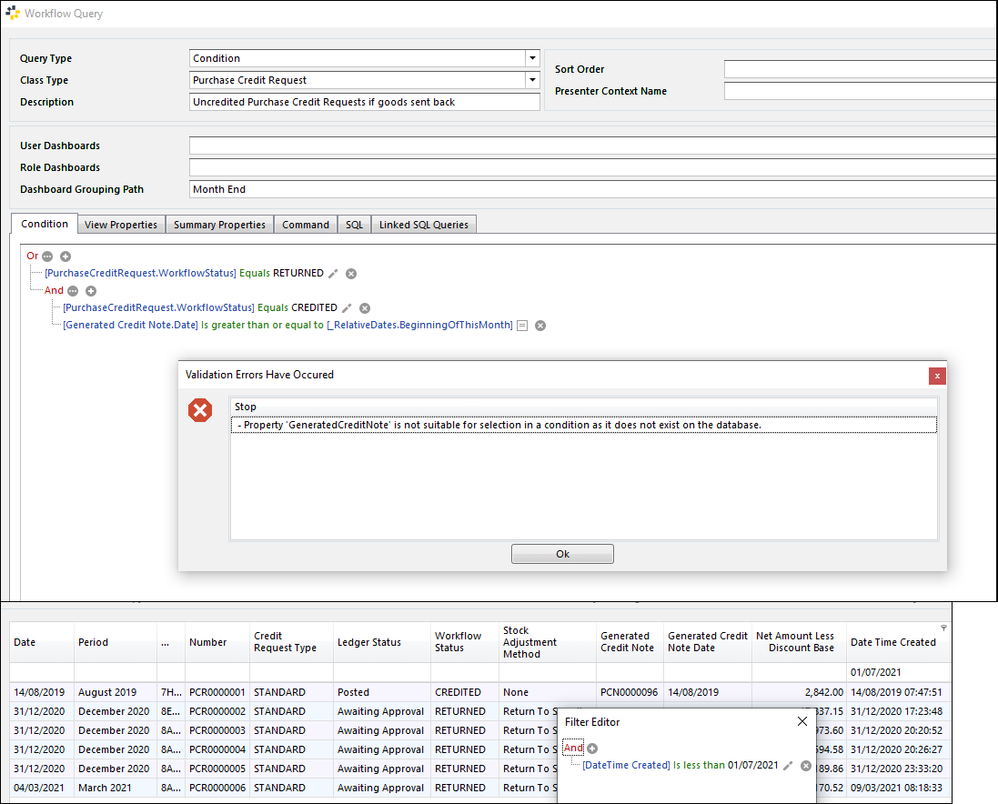Open the Query Type dropdown
Image resolution: width=998 pixels, height=804 pixels.
coord(533,58)
